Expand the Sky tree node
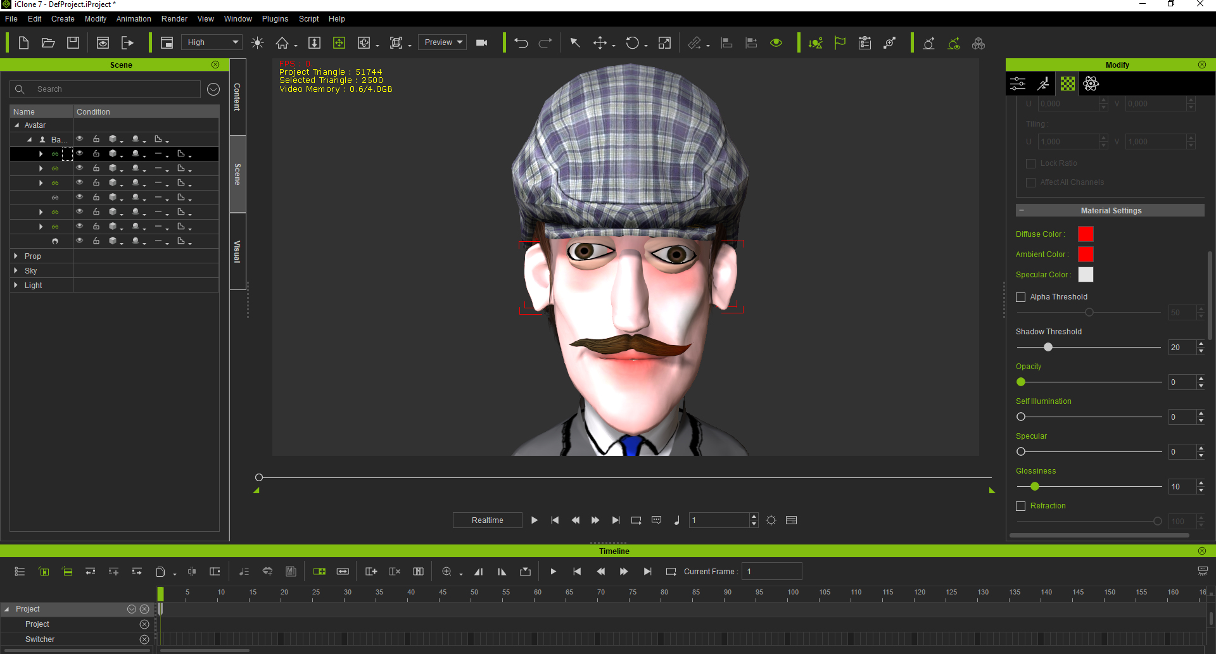This screenshot has width=1216, height=654. [16, 271]
